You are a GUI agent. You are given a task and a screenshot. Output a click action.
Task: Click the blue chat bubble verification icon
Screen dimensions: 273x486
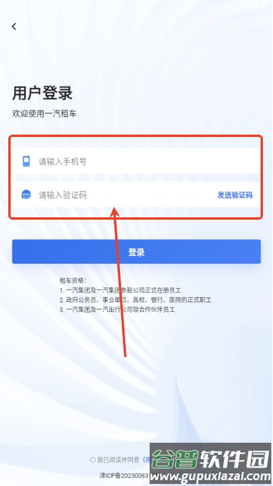point(27,195)
